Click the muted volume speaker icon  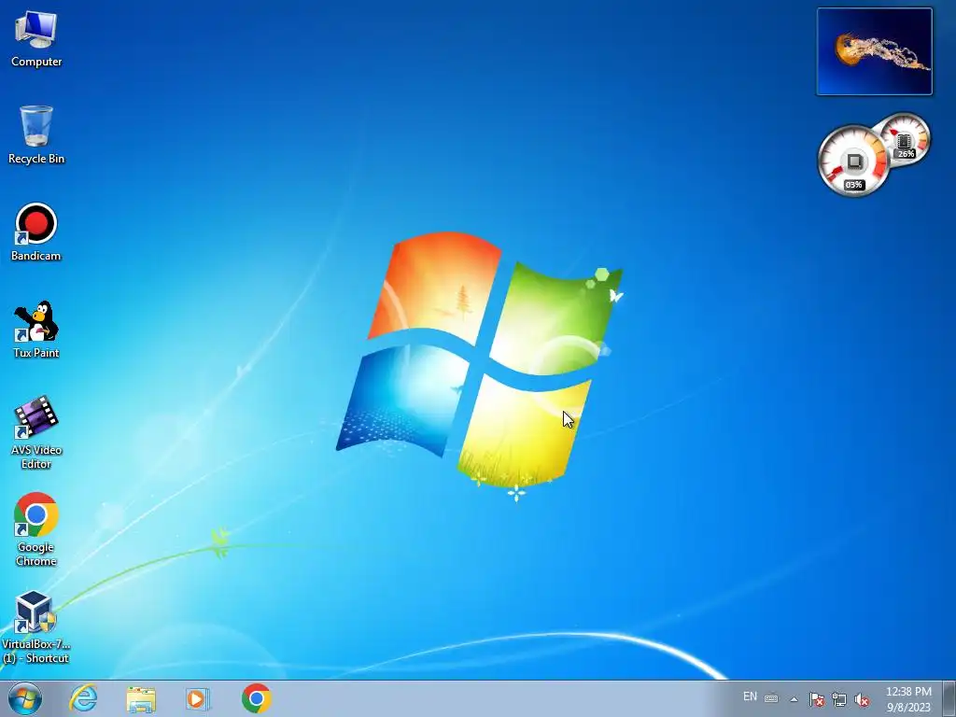[862, 699]
